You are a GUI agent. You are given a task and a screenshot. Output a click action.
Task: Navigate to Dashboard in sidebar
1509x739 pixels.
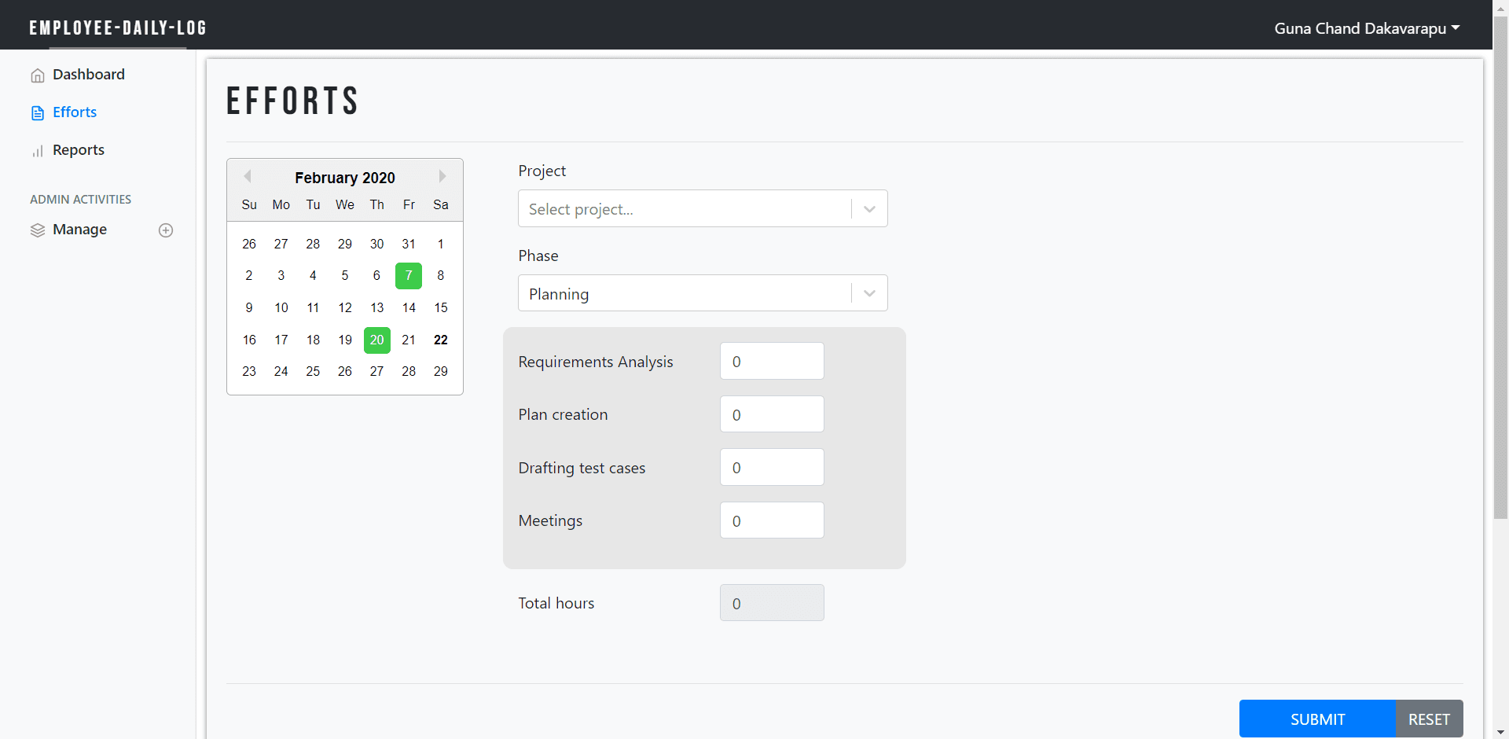click(x=88, y=75)
